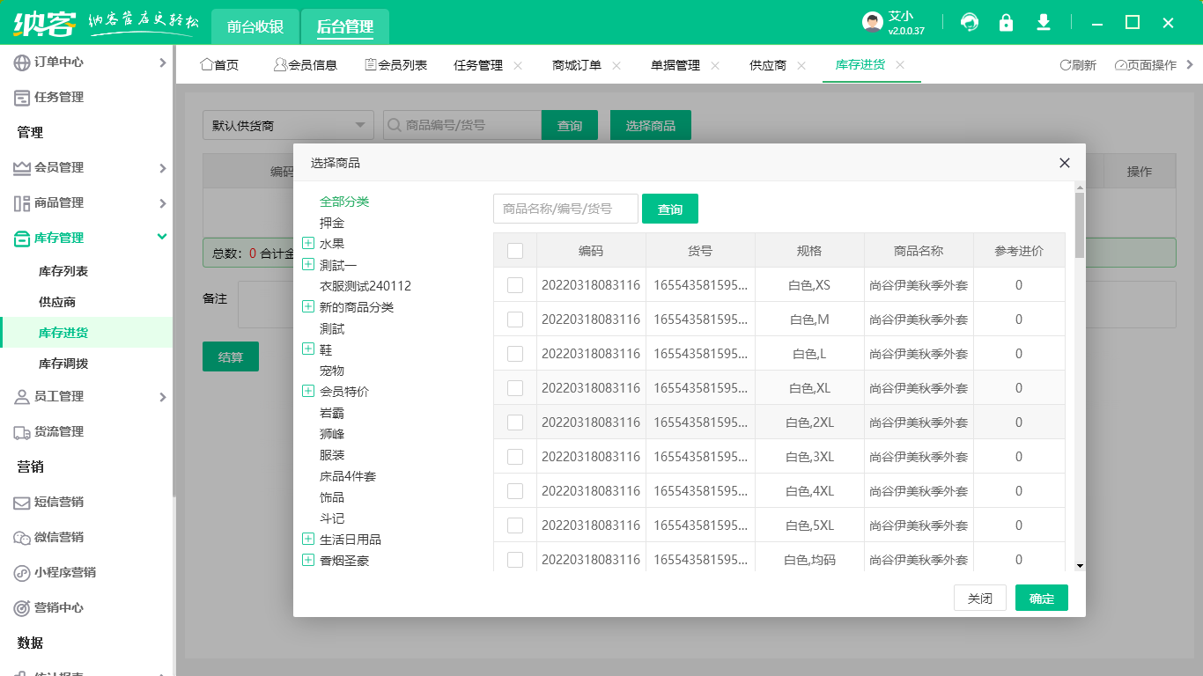The width and height of the screenshot is (1203, 676).
Task: Expand the 鞋 category
Action: click(x=308, y=349)
